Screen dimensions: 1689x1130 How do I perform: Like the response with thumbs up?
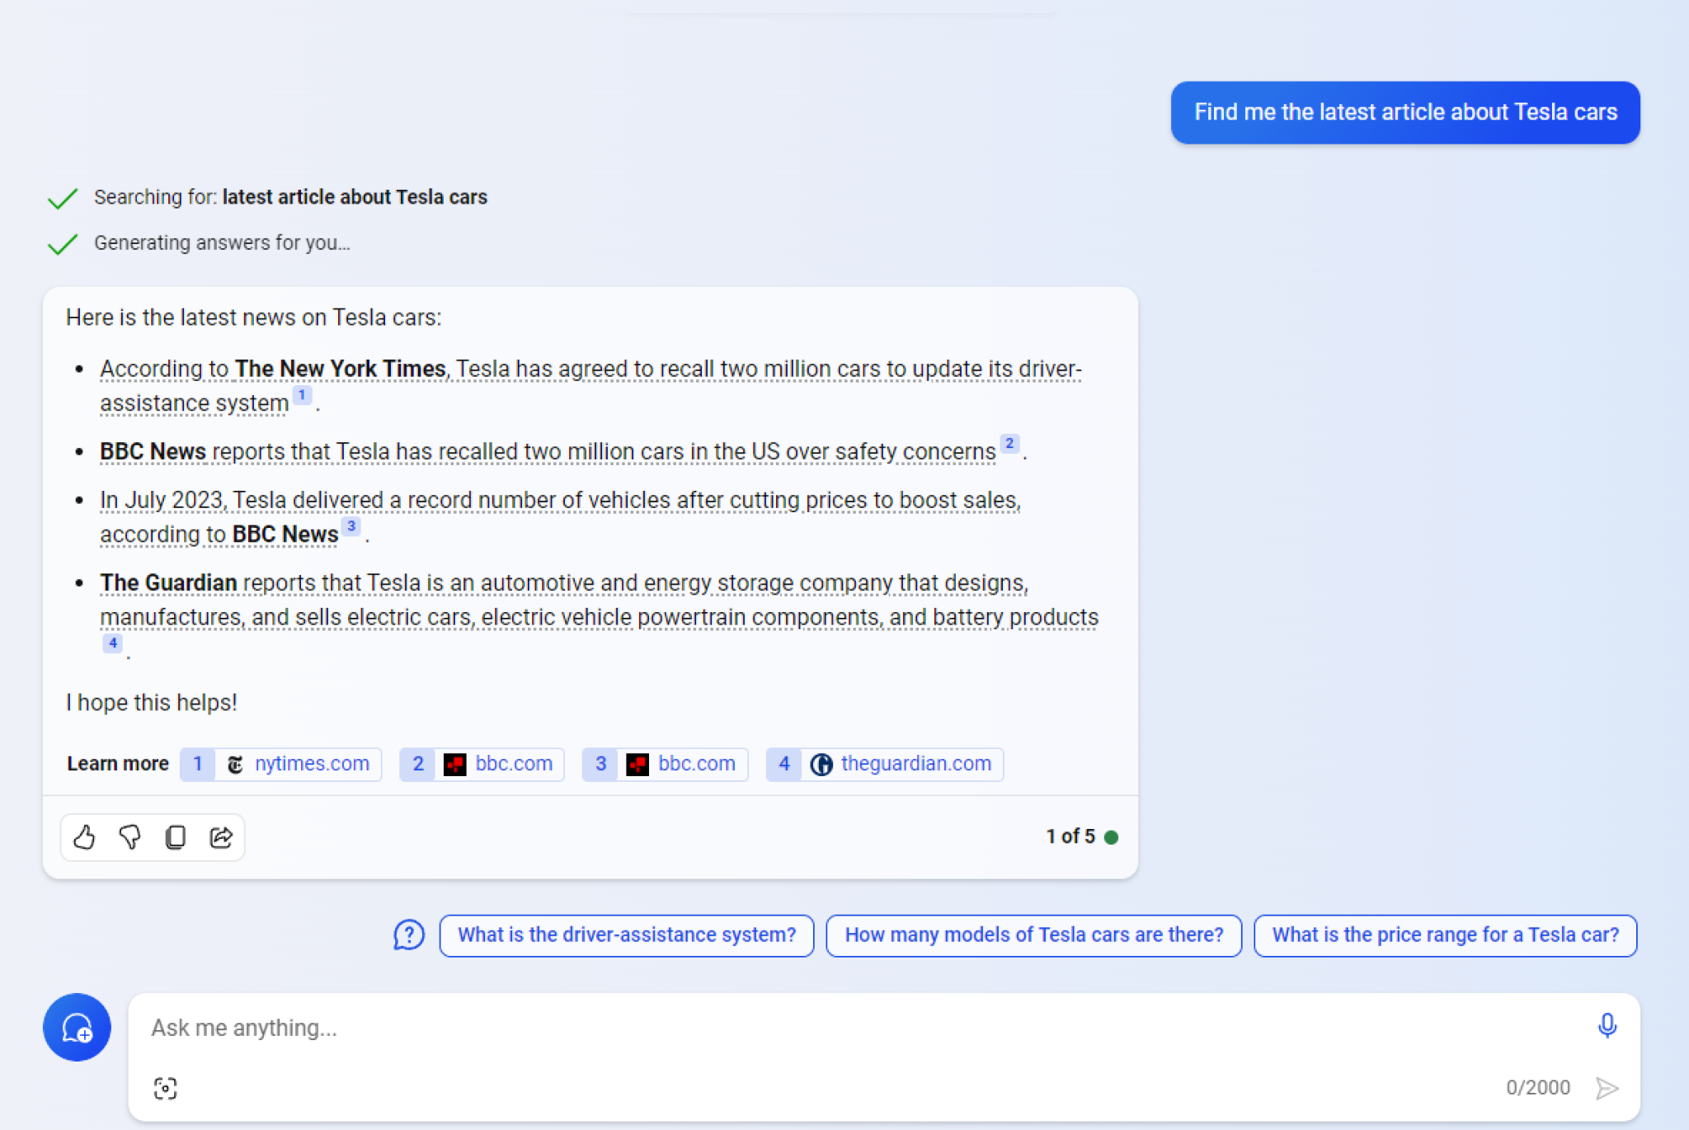85,837
